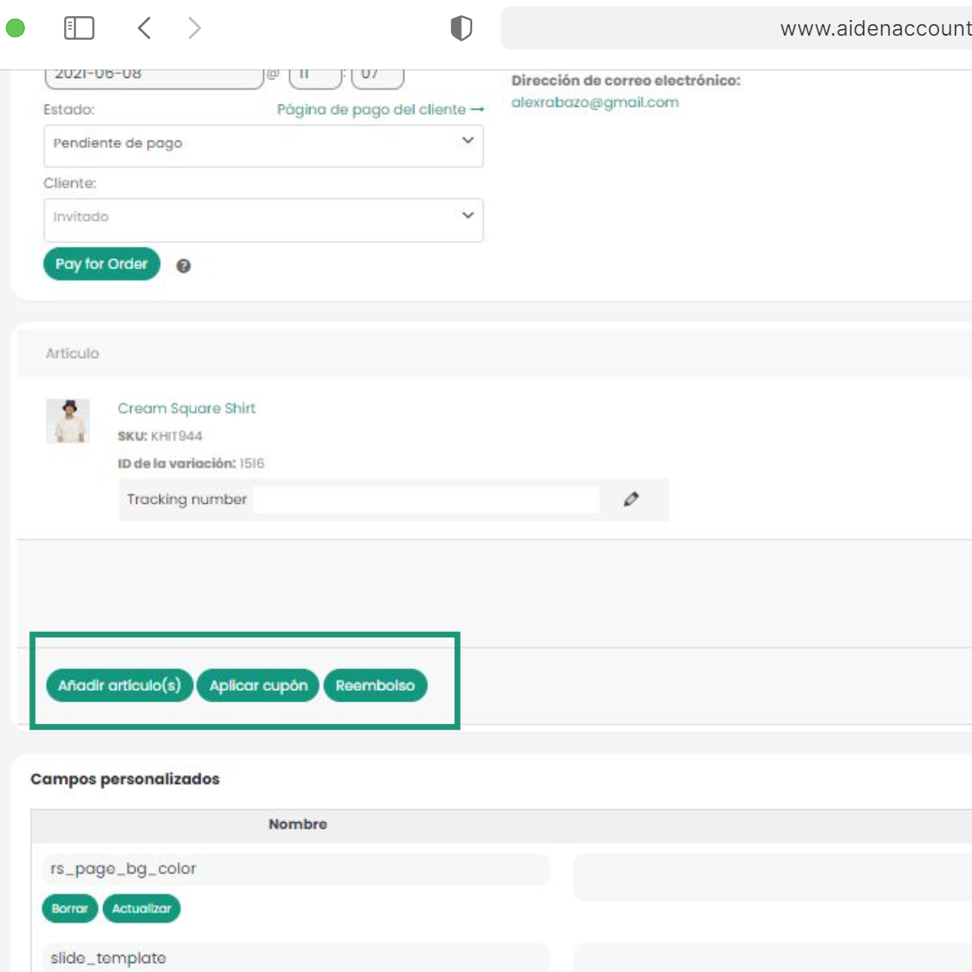Viewport: 972px width, 972px height.
Task: Click the alexrabazo@gmail.com email link
Action: point(595,102)
